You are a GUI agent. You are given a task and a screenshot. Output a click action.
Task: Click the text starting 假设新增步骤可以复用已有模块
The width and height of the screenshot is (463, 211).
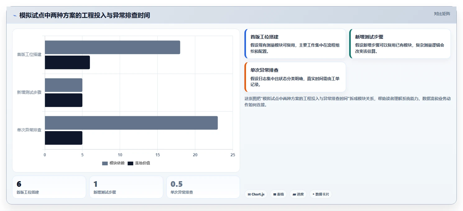400,48
